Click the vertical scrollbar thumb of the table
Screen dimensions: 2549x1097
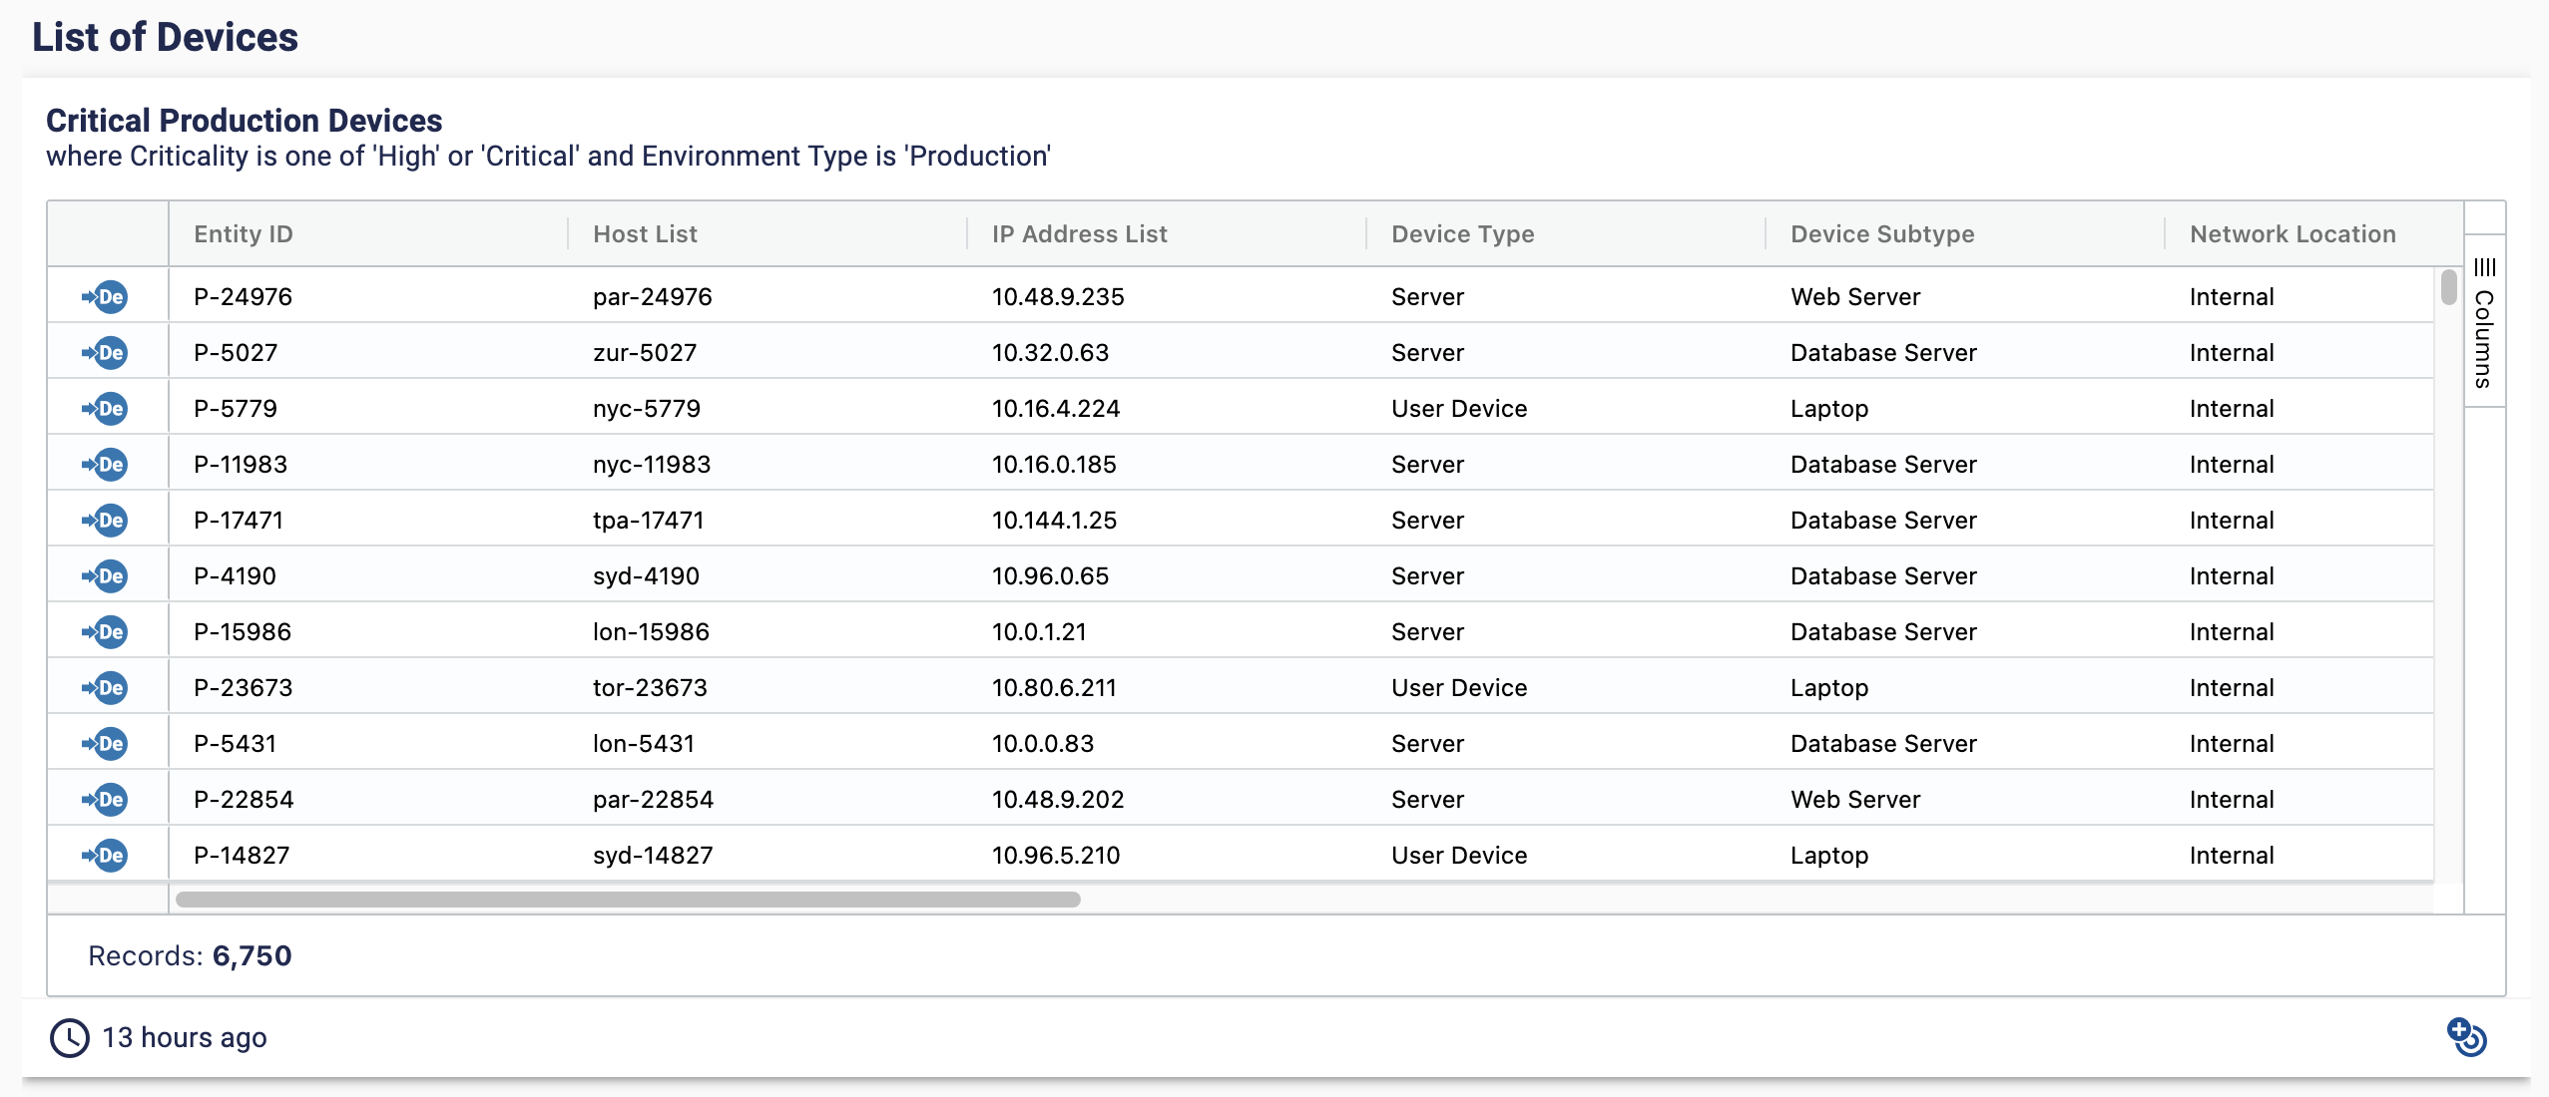2449,287
